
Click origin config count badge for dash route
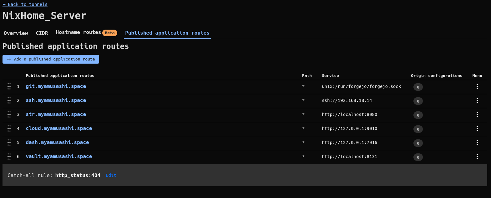click(x=418, y=143)
